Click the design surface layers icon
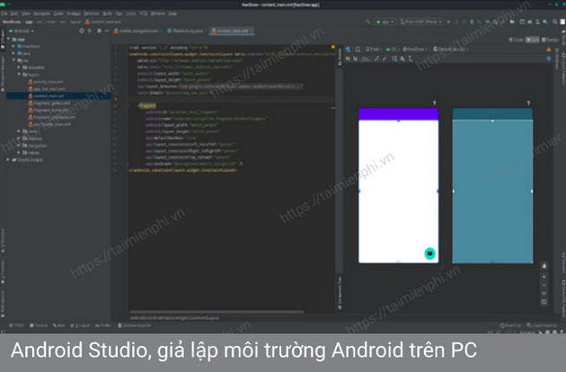The image size is (566, 372). click(x=349, y=49)
